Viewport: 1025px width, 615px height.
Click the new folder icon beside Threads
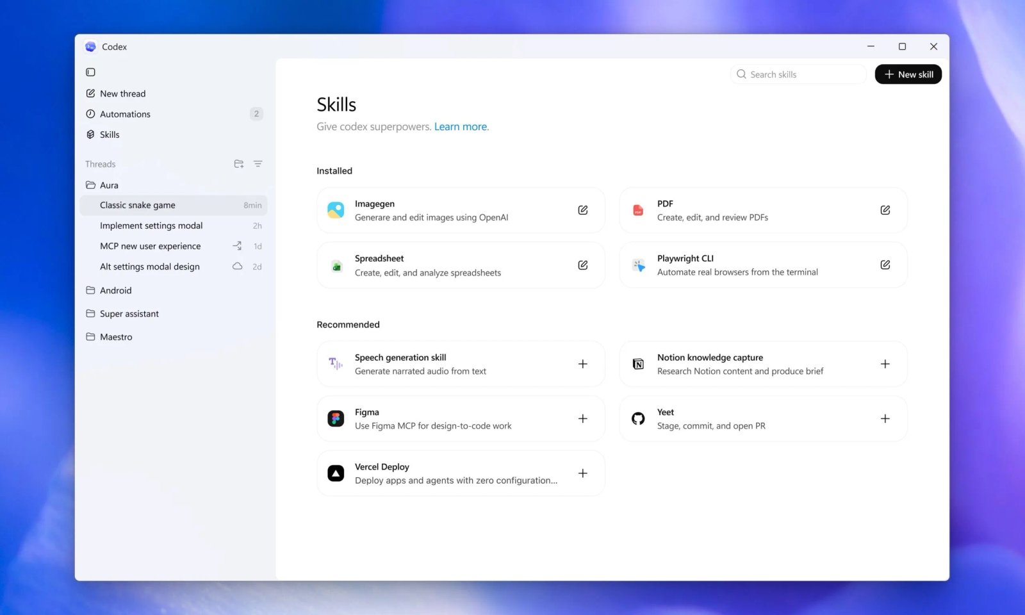(238, 164)
